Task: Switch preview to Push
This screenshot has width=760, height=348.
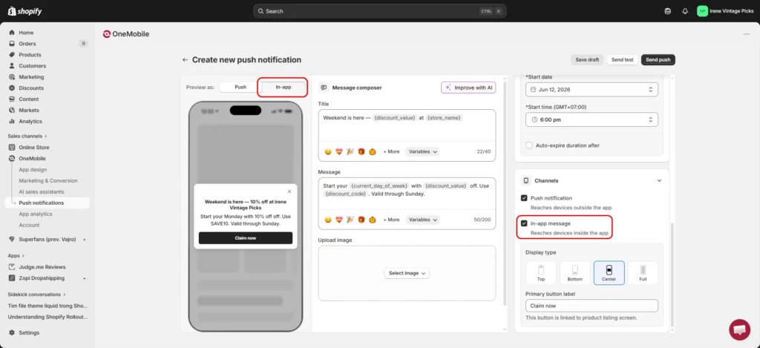Action: (x=240, y=88)
